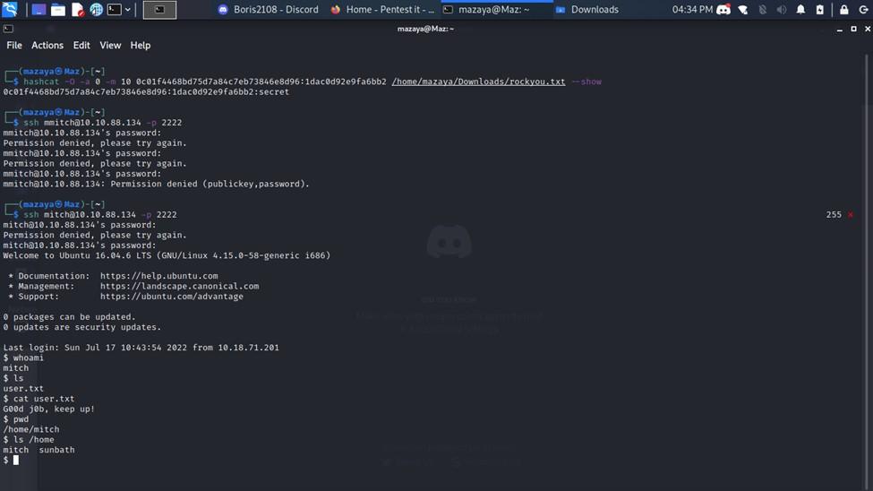Screen dimensions: 873x491
Task: Open the Help menu
Action: point(141,45)
